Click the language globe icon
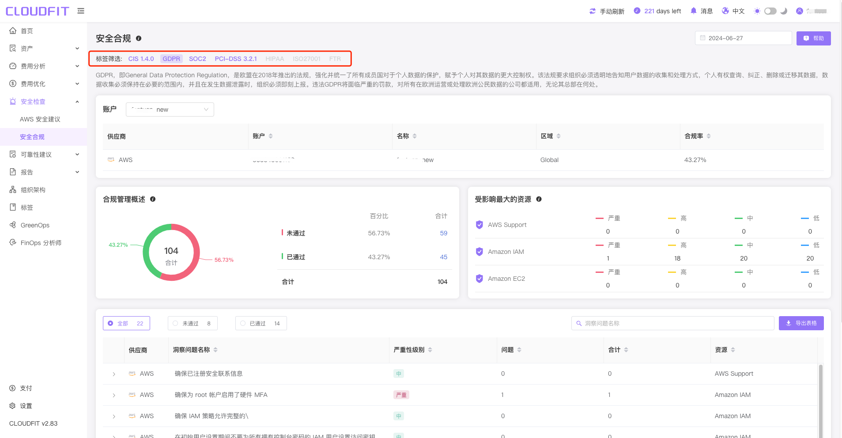 click(x=725, y=11)
